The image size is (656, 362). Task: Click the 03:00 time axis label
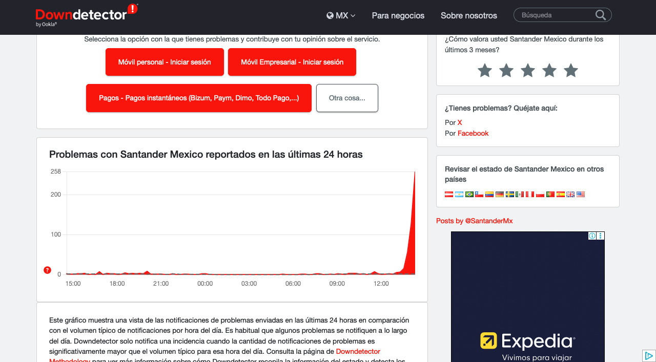tap(249, 284)
